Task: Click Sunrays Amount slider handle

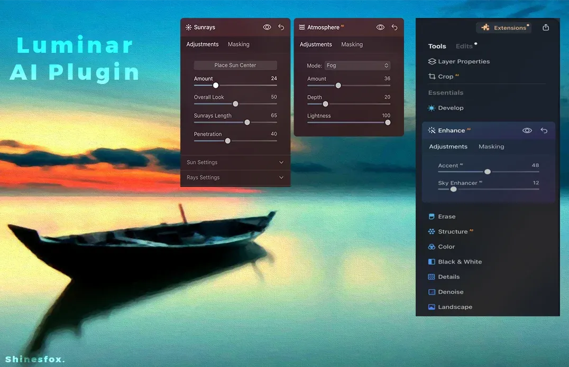Action: pyautogui.click(x=216, y=86)
